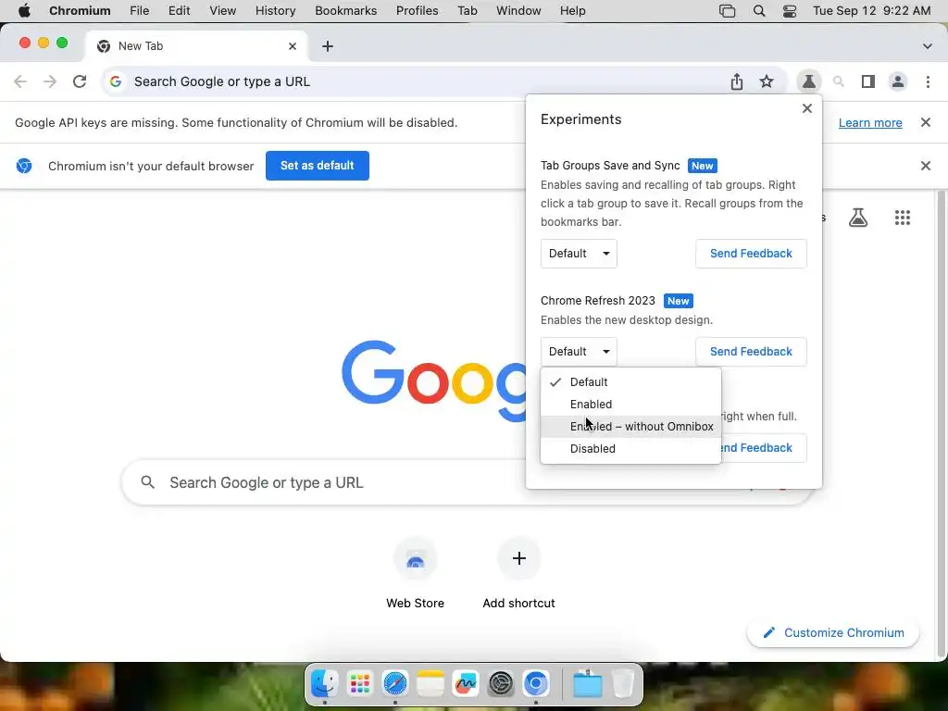Open the File menu
The width and height of the screenshot is (948, 711).
(139, 11)
